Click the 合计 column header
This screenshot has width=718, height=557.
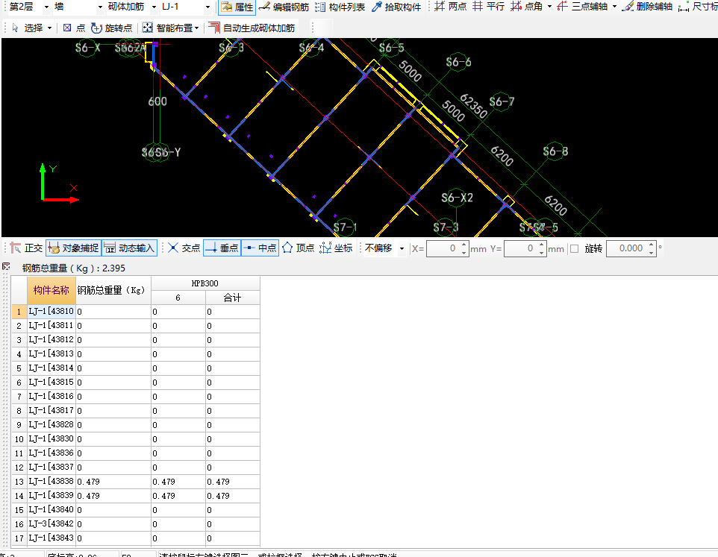point(233,298)
